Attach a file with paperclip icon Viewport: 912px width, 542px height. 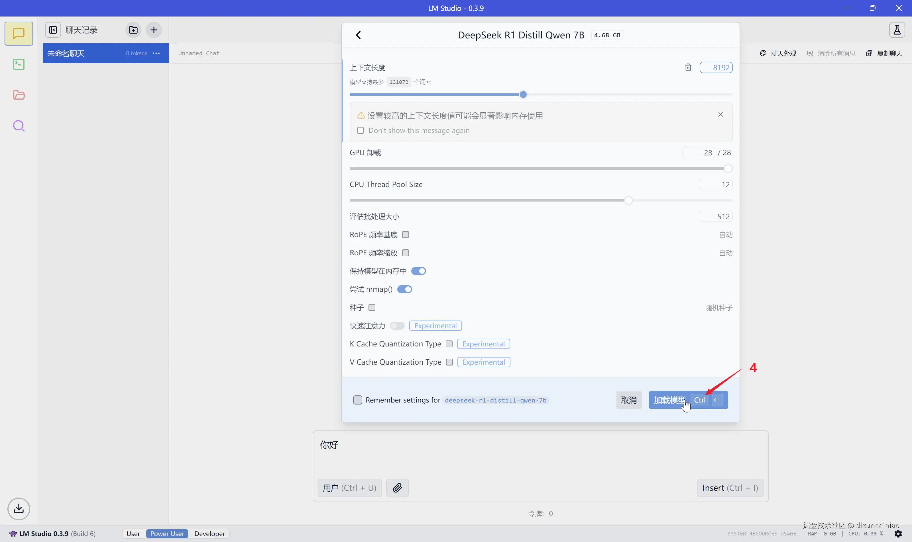(397, 488)
